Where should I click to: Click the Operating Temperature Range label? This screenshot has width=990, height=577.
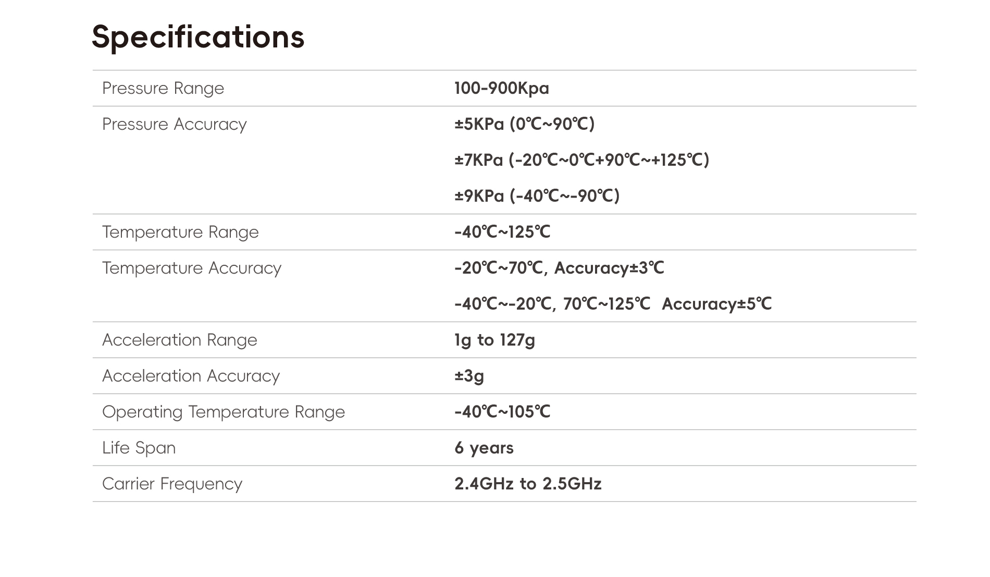point(223,412)
